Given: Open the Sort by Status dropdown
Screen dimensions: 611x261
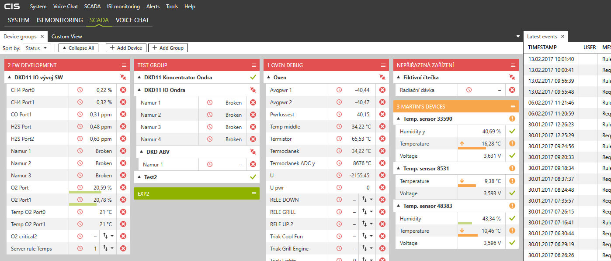Looking at the screenshot, I should (x=37, y=48).
